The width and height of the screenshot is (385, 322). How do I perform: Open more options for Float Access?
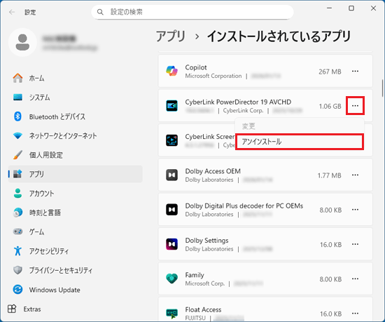click(x=355, y=314)
